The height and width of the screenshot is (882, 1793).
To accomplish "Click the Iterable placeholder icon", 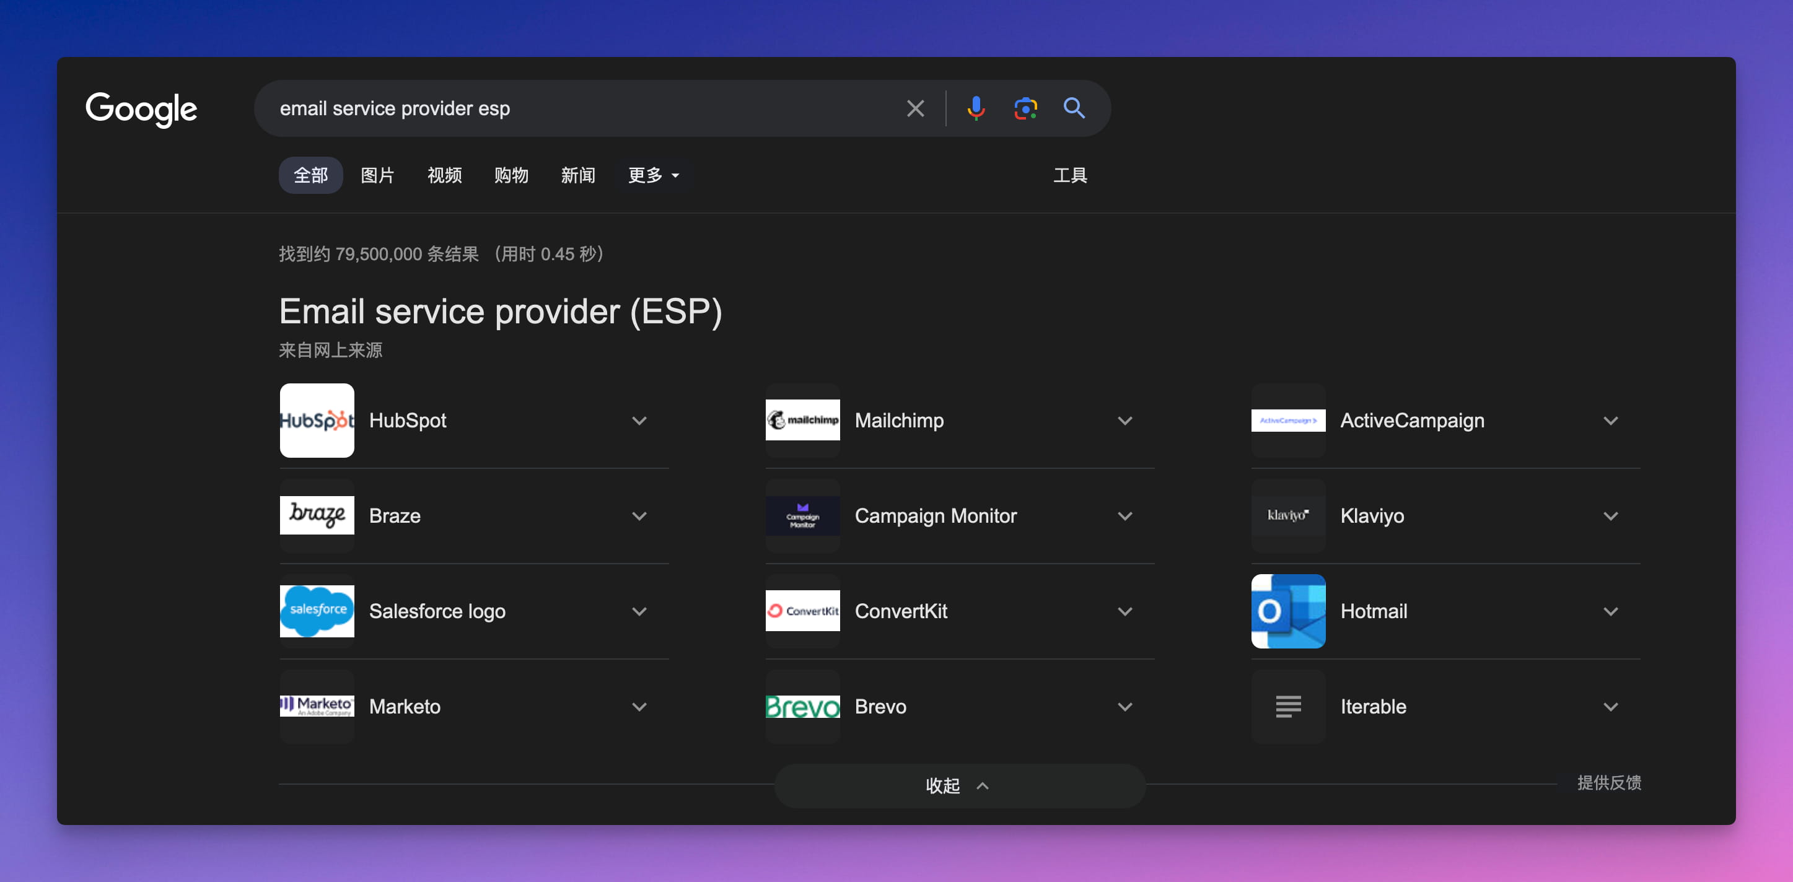I will point(1287,707).
